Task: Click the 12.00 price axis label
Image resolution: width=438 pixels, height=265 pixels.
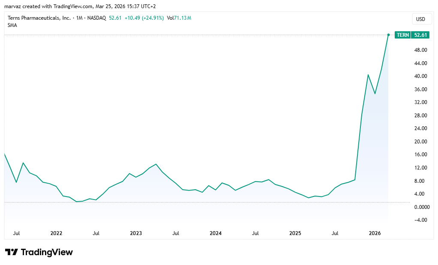Action: click(x=421, y=168)
